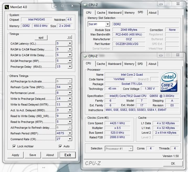Click the Instructions field listing MMX, SSE
This screenshot has height=172, width=196.
[x=142, y=110]
